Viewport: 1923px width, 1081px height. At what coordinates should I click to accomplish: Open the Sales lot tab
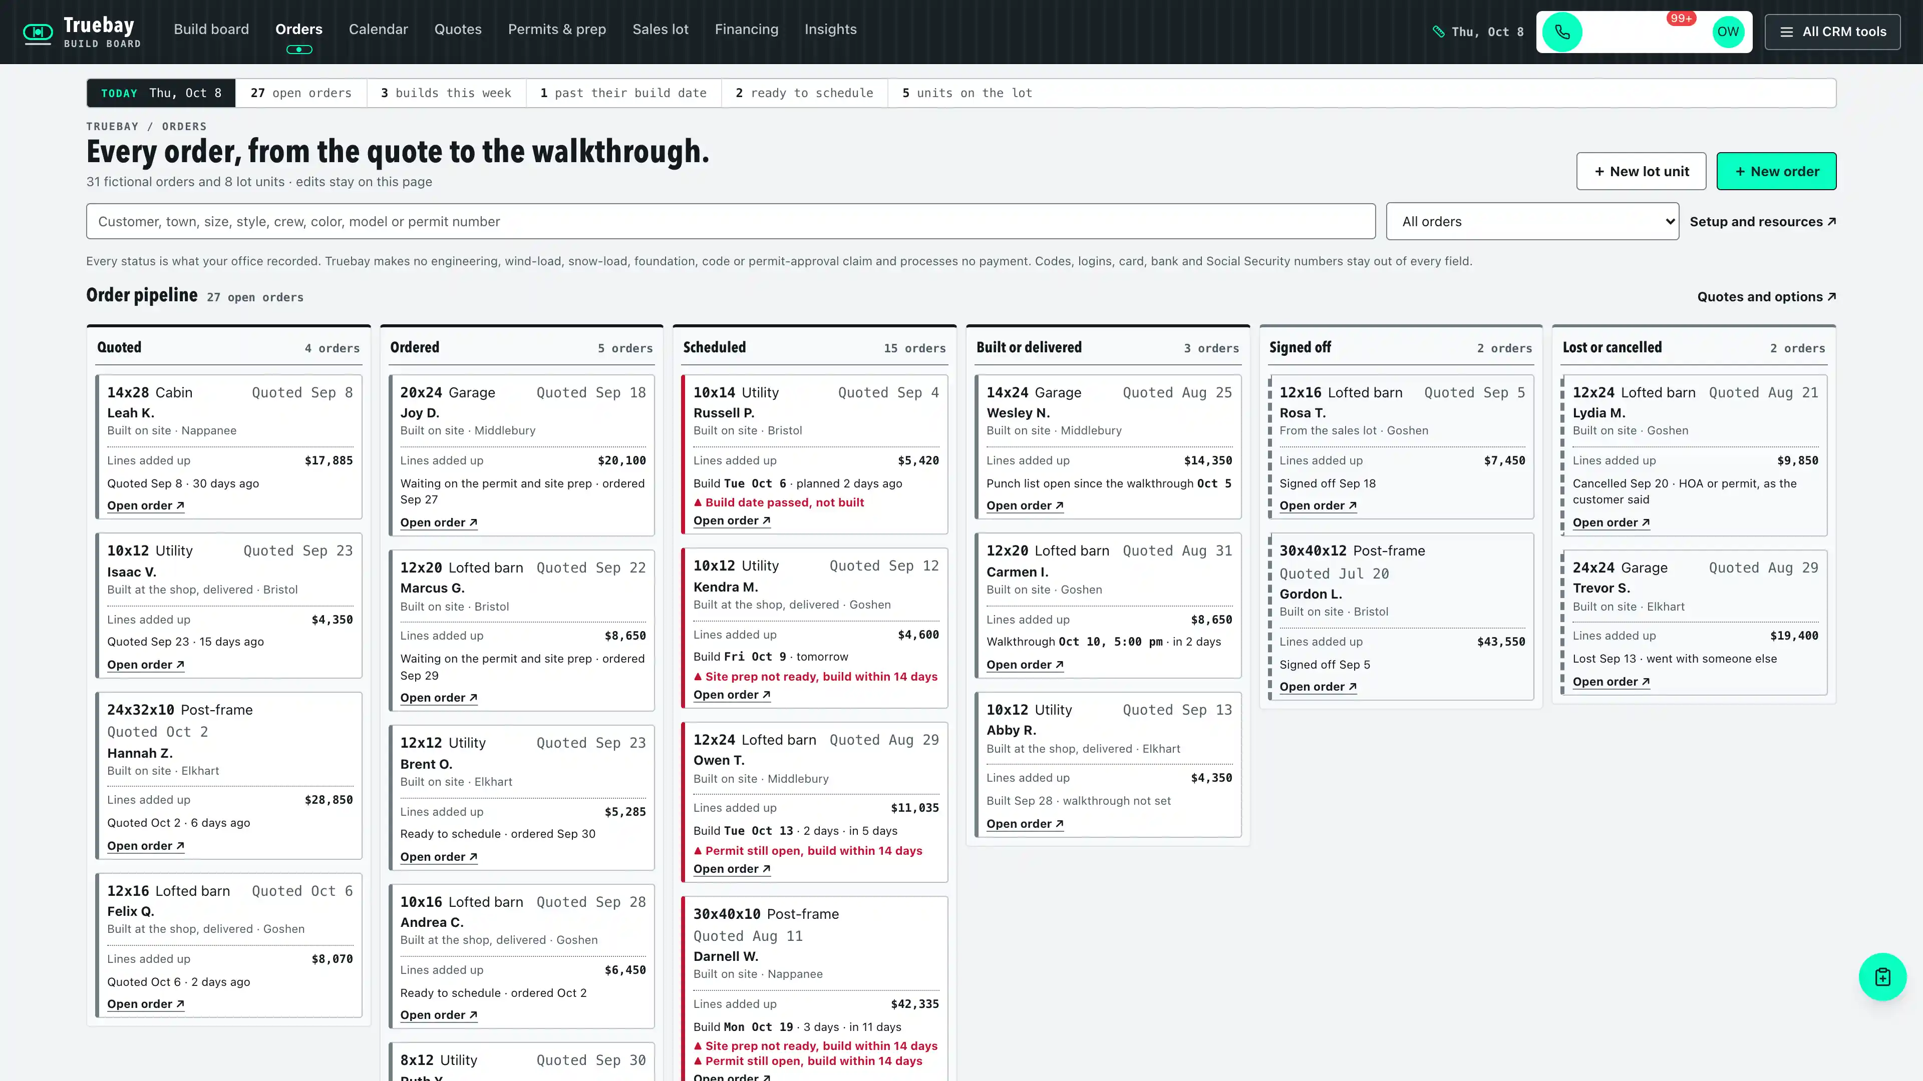pos(660,29)
